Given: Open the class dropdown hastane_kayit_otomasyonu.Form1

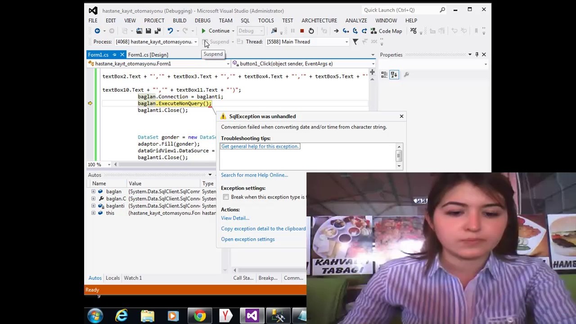Looking at the screenshot, I should (228, 64).
